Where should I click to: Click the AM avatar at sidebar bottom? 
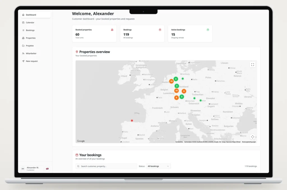pyautogui.click(x=23, y=169)
